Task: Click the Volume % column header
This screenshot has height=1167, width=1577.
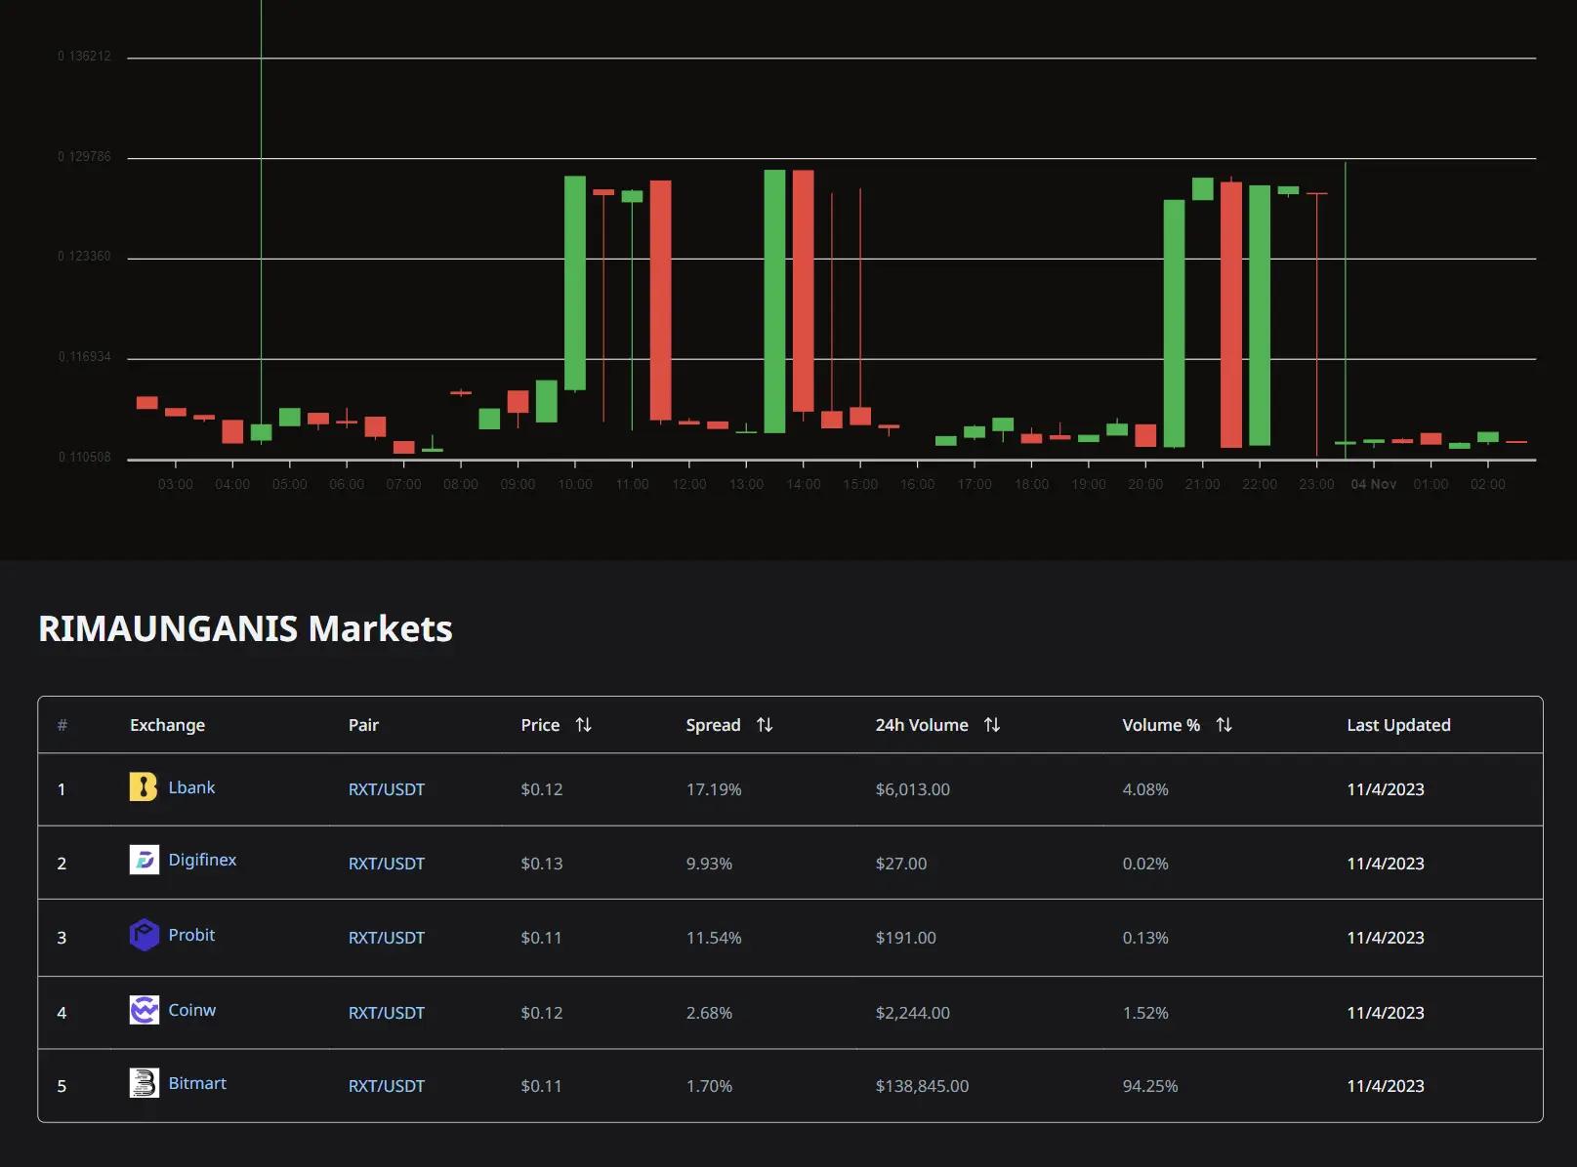Action: point(1161,725)
